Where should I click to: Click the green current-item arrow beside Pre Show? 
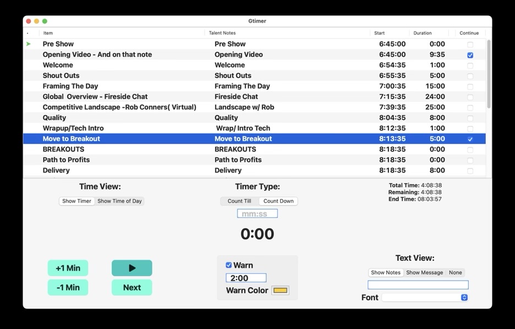coord(29,44)
